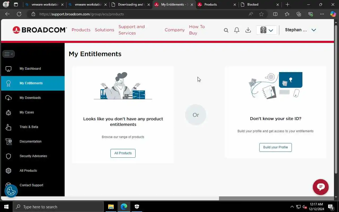Image resolution: width=339 pixels, height=212 pixels.
Task: Open Windows Security from taskbar
Action: point(137,207)
